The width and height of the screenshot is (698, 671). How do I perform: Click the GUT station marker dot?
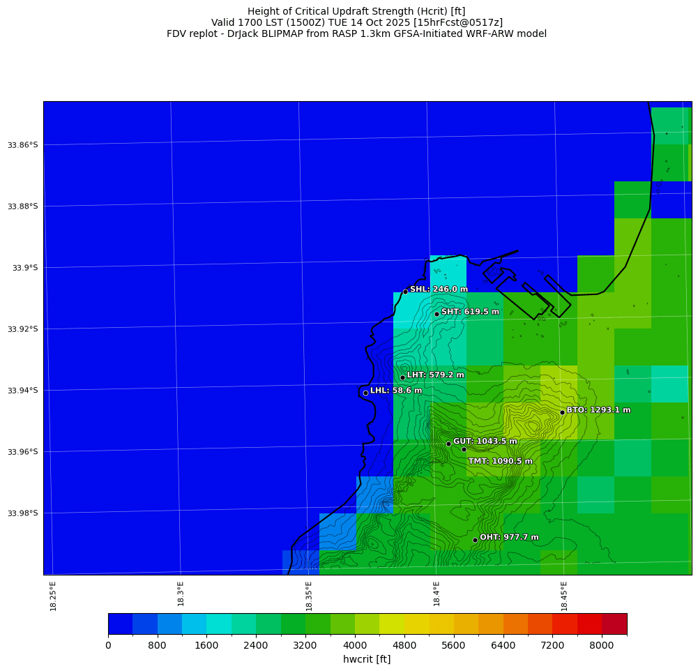448,444
